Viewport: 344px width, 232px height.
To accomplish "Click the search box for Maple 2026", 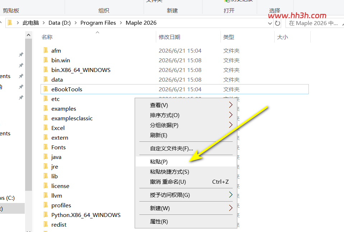I will point(315,23).
